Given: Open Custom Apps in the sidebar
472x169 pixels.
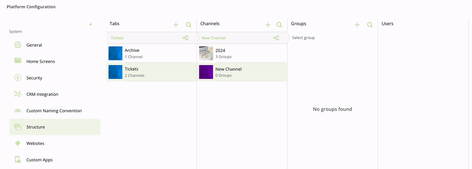Looking at the screenshot, I should (39, 160).
